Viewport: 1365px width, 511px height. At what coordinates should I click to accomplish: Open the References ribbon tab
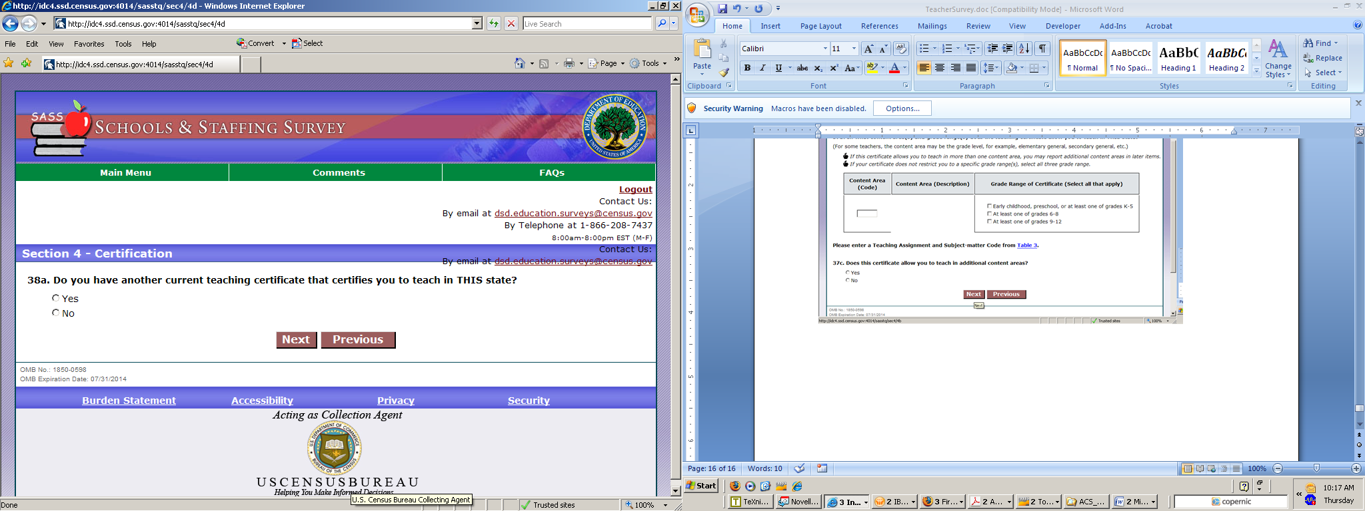coord(880,26)
